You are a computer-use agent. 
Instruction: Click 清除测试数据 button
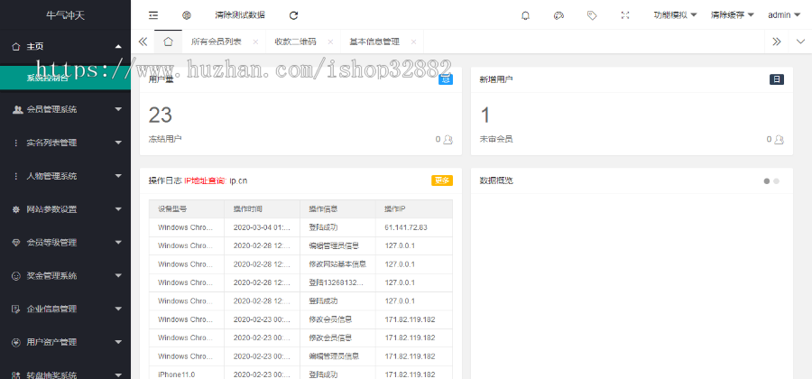click(240, 15)
